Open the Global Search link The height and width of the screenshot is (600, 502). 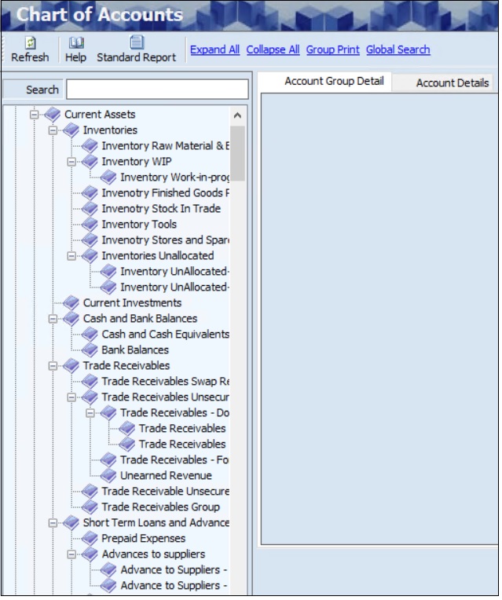[398, 49]
